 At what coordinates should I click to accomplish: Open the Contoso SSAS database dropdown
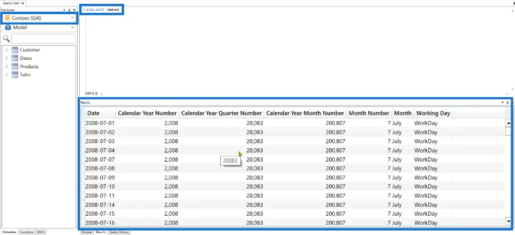click(x=73, y=18)
